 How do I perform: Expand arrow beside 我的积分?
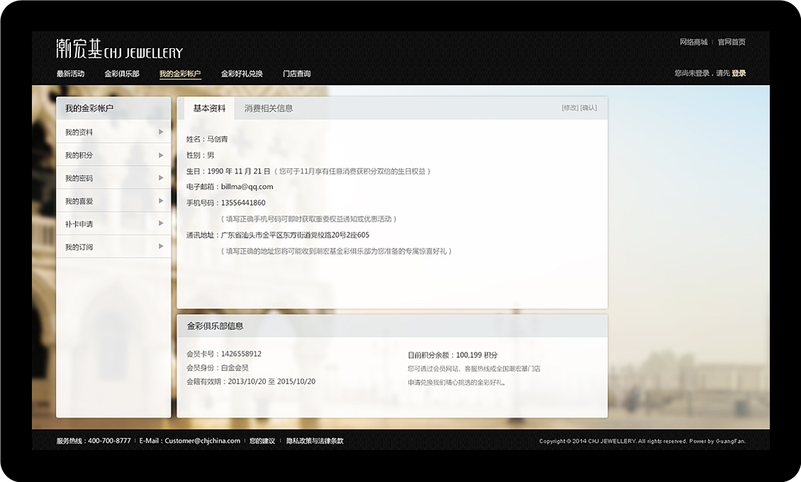[161, 155]
